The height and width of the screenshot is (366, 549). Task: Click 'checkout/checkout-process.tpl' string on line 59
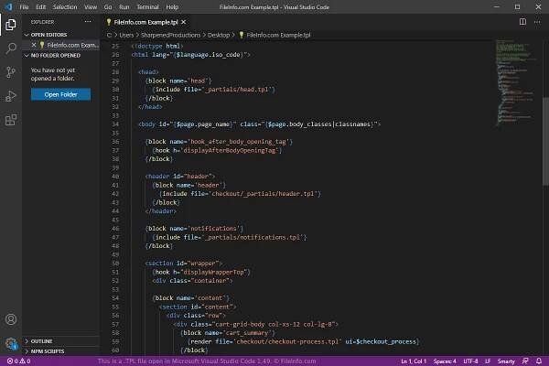pyautogui.click(x=287, y=341)
